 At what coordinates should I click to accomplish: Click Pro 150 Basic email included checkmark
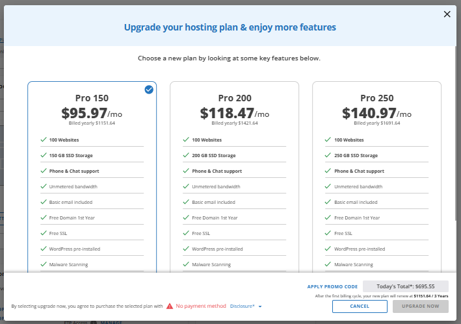44,202
